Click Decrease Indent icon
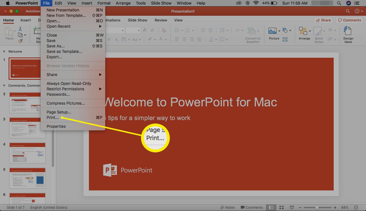Screen dimensions: 366x211 (203, 30)
